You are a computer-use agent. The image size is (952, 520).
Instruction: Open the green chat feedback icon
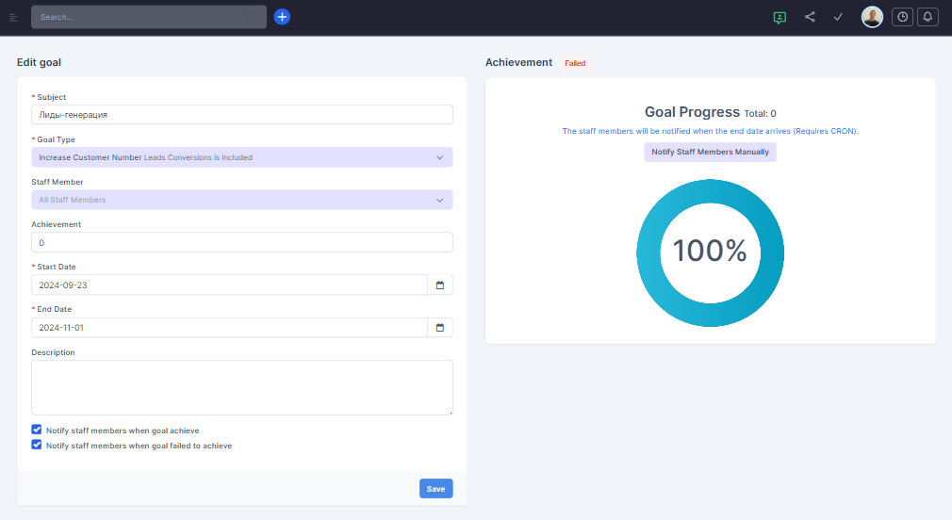[x=780, y=17]
